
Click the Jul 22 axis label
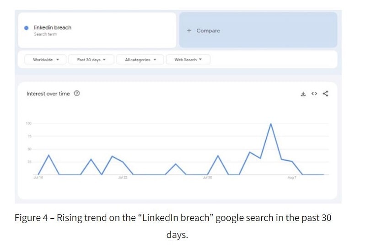[x=123, y=178]
